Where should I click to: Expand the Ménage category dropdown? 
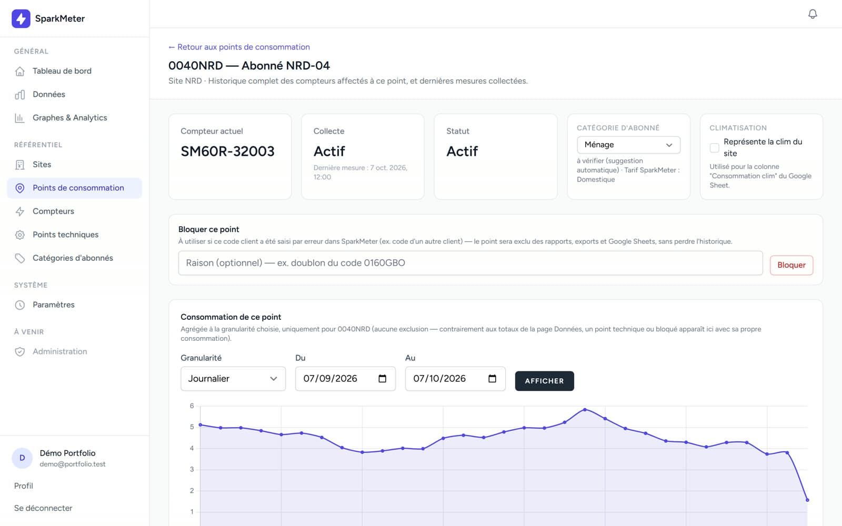[x=628, y=145]
